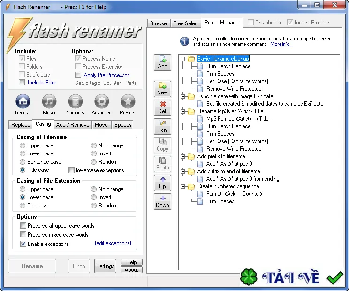Enable Preserve all upper case words
Viewport: 349px width, 291px height.
[x=23, y=226]
